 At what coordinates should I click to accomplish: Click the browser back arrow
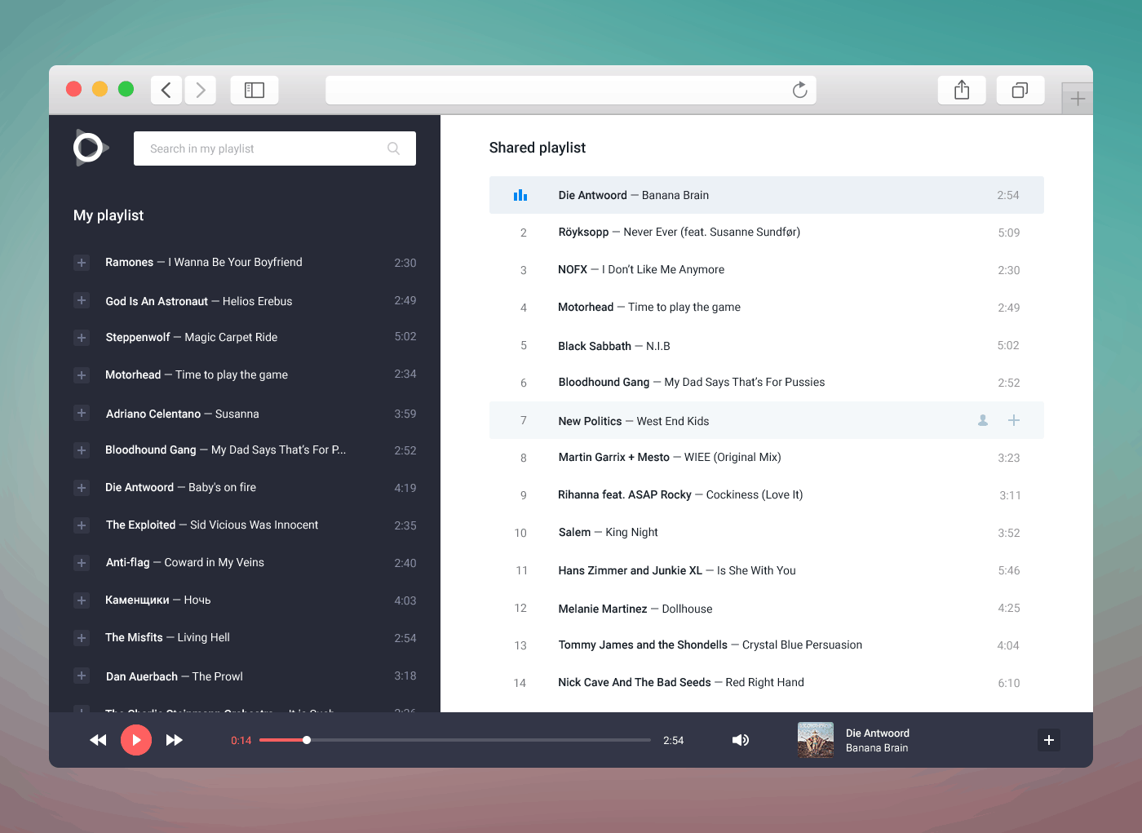(166, 90)
